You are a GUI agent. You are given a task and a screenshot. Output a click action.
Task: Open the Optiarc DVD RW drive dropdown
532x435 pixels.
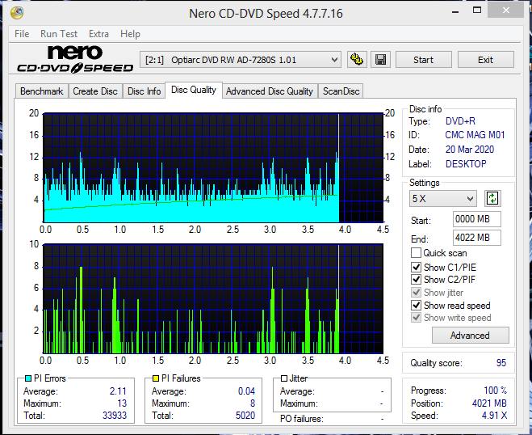click(x=241, y=60)
